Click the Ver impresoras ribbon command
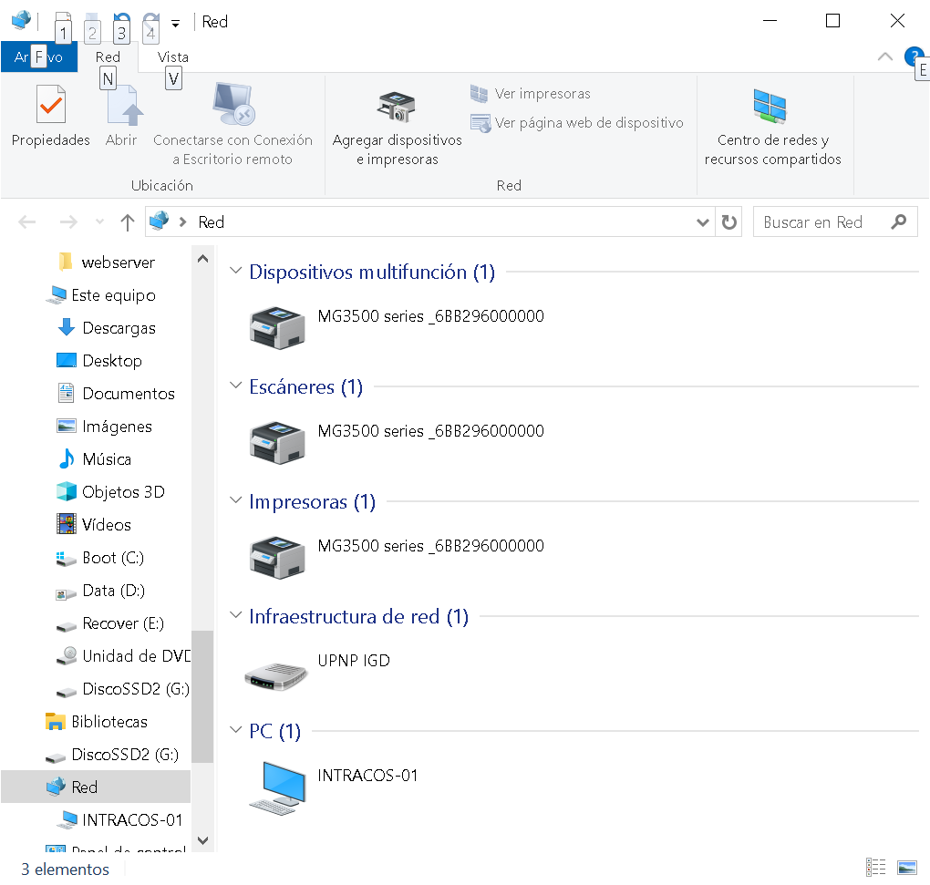Image resolution: width=930 pixels, height=885 pixels. 531,94
